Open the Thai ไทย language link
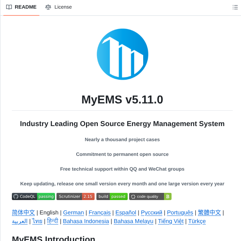The image size is (241, 241). (x=37, y=221)
